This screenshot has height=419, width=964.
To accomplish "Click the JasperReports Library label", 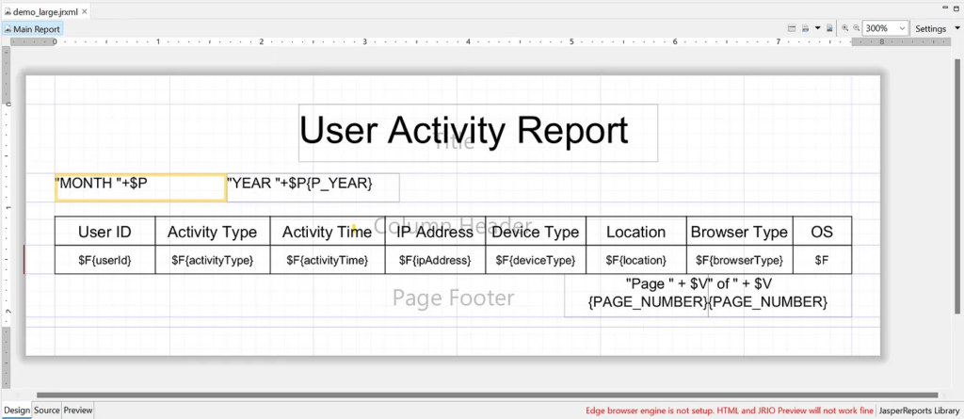I will (x=917, y=411).
